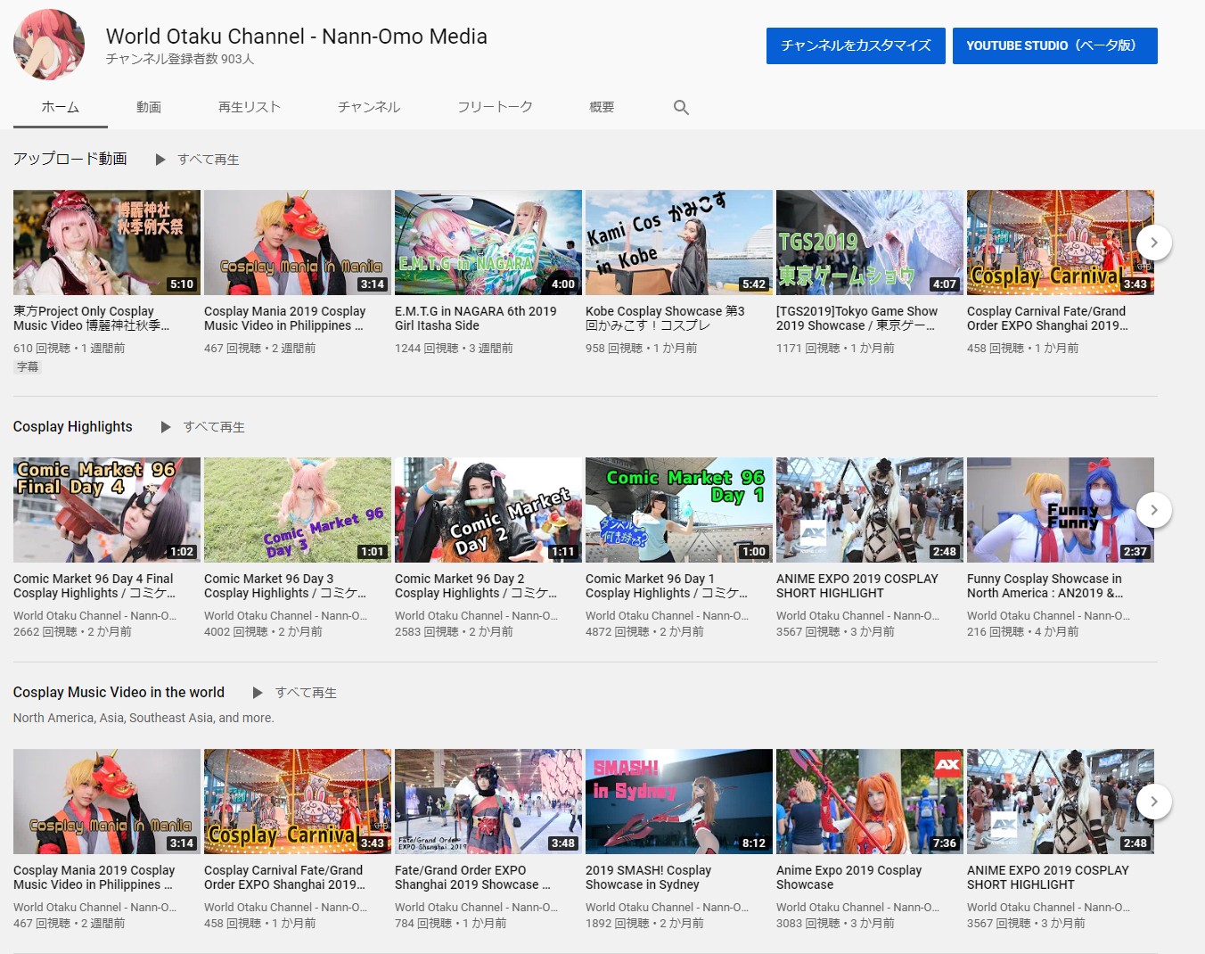Show next videos in Cosplay Highlights row
The width and height of the screenshot is (1205, 954).
1154,510
